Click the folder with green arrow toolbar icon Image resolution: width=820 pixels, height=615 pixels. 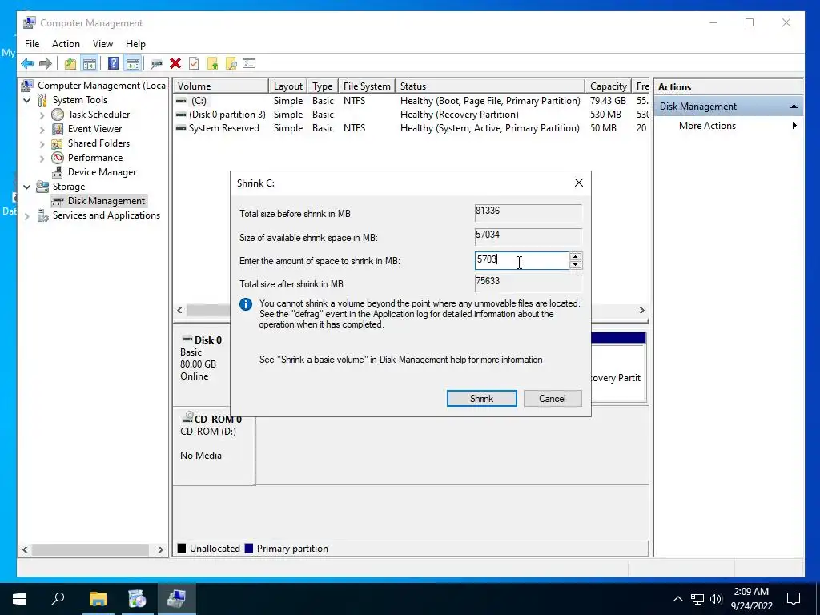(x=212, y=64)
